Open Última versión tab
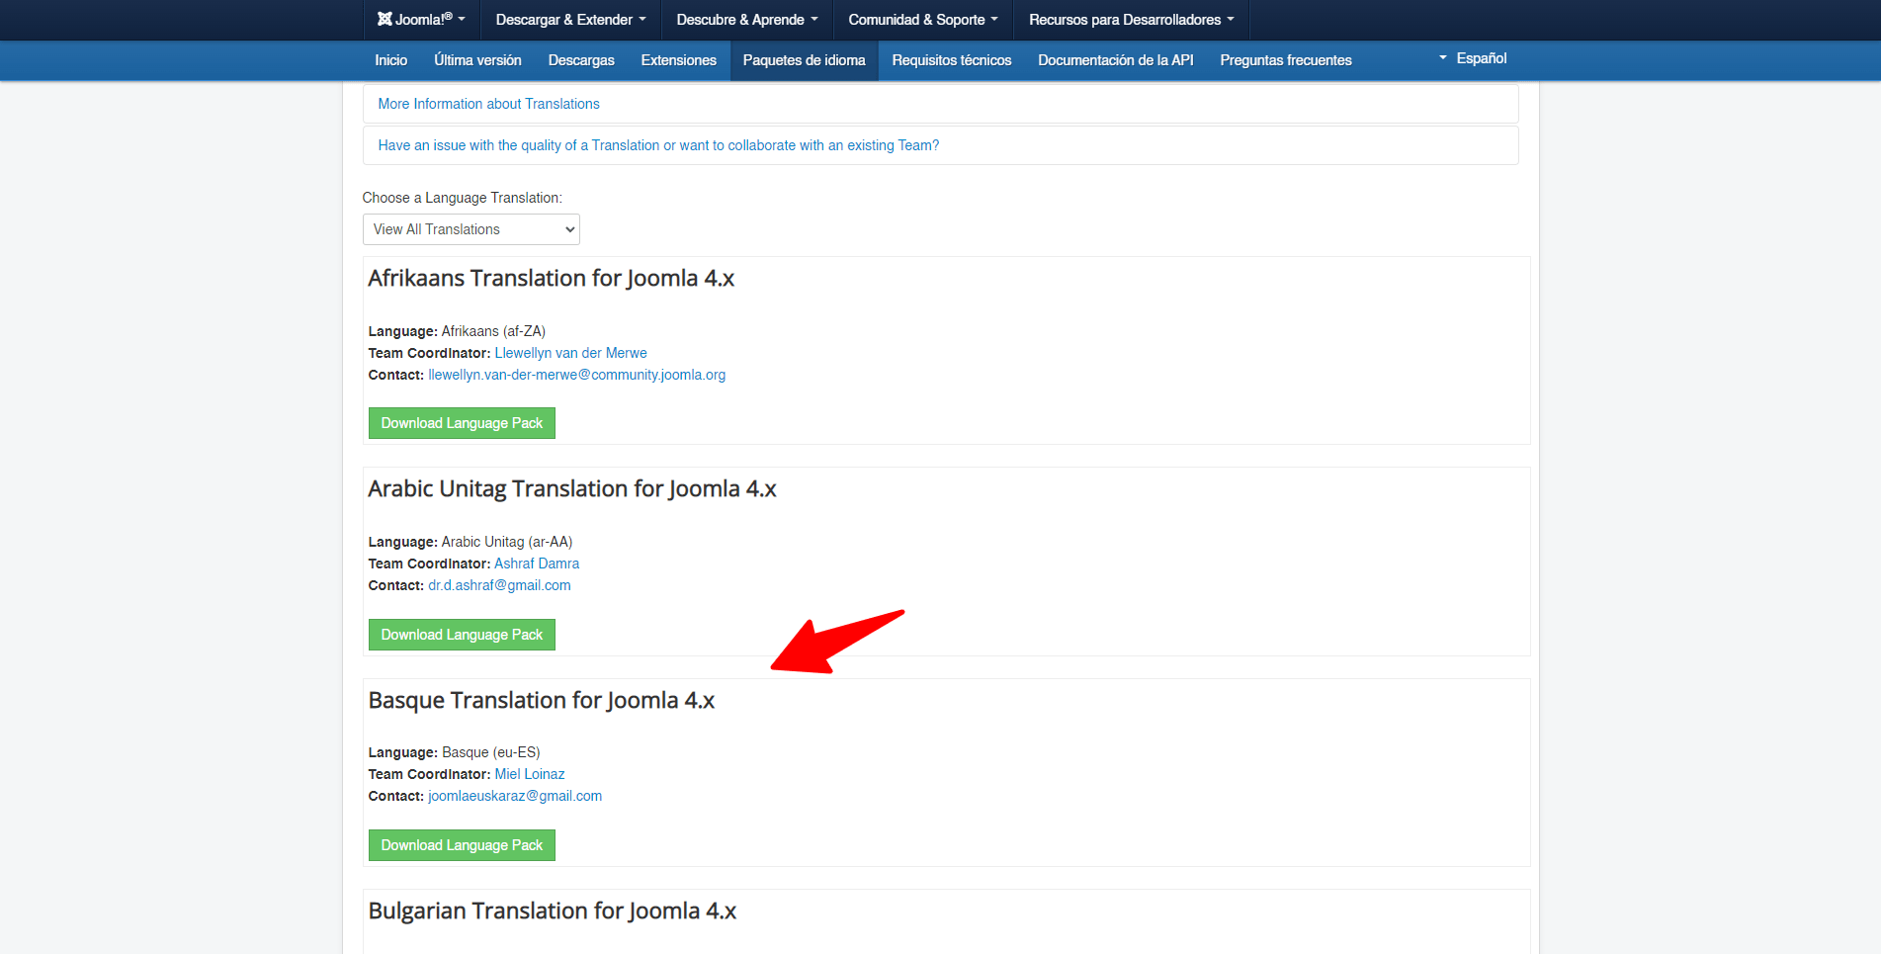1881x954 pixels. 477,60
